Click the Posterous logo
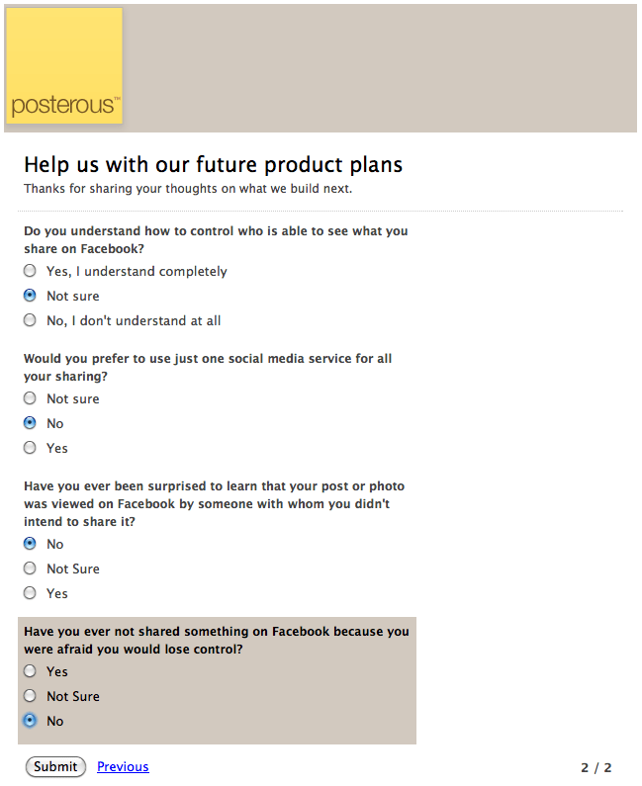This screenshot has width=642, height=786. tap(64, 67)
